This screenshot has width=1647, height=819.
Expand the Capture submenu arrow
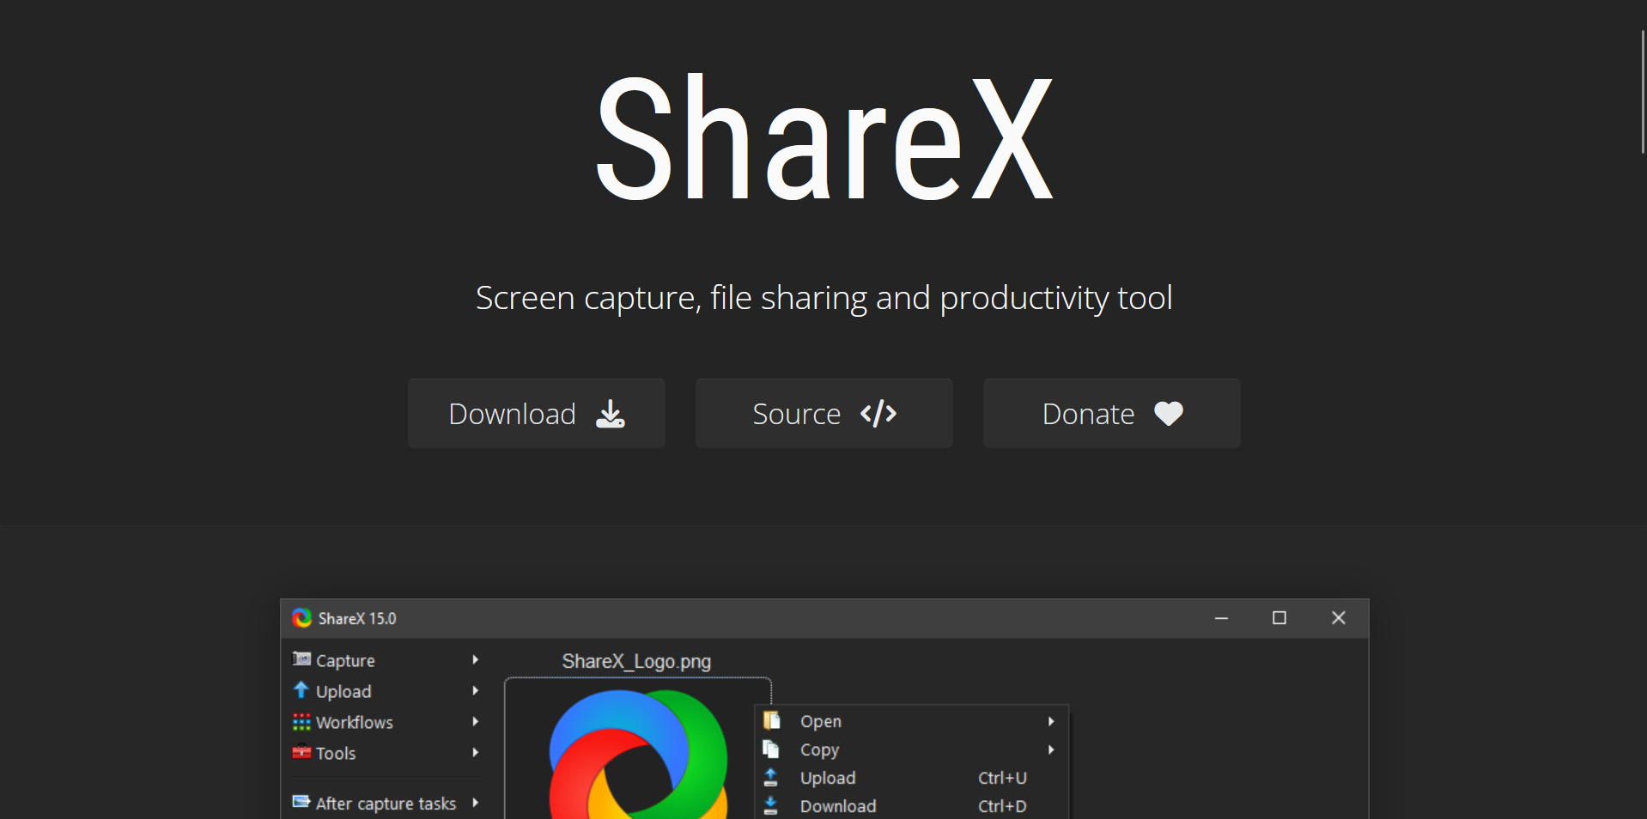pyautogui.click(x=475, y=659)
